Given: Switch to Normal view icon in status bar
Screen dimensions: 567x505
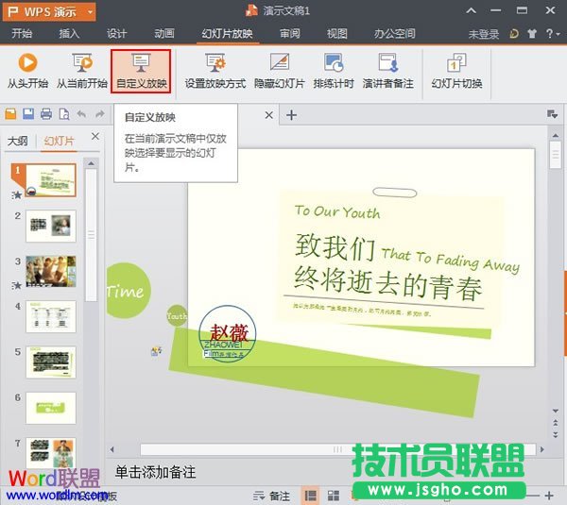Looking at the screenshot, I should click(310, 496).
